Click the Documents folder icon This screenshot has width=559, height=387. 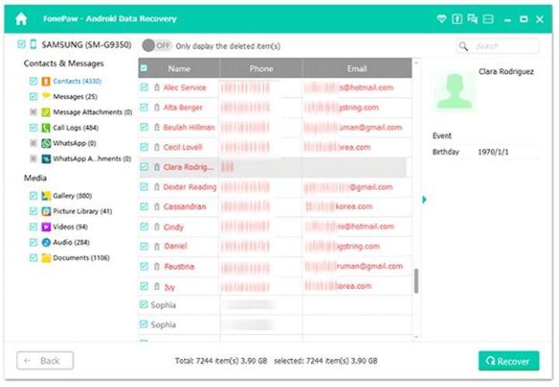coord(46,257)
